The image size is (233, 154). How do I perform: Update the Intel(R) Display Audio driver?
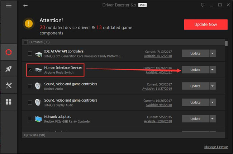[x=196, y=102]
